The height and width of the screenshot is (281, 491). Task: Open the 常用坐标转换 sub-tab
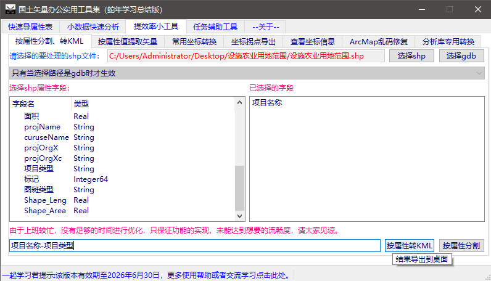click(193, 42)
